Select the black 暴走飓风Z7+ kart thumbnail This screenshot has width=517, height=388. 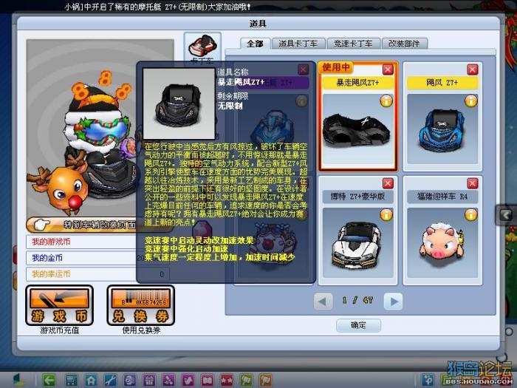click(357, 129)
